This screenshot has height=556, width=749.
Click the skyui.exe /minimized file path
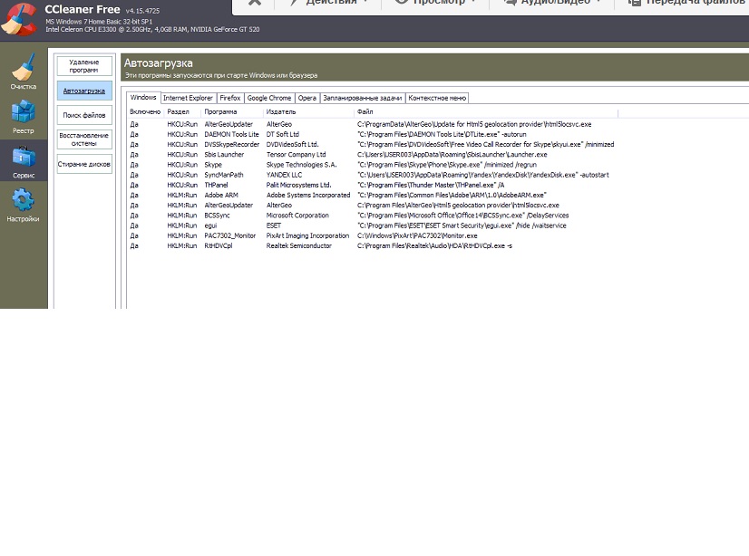coord(486,144)
